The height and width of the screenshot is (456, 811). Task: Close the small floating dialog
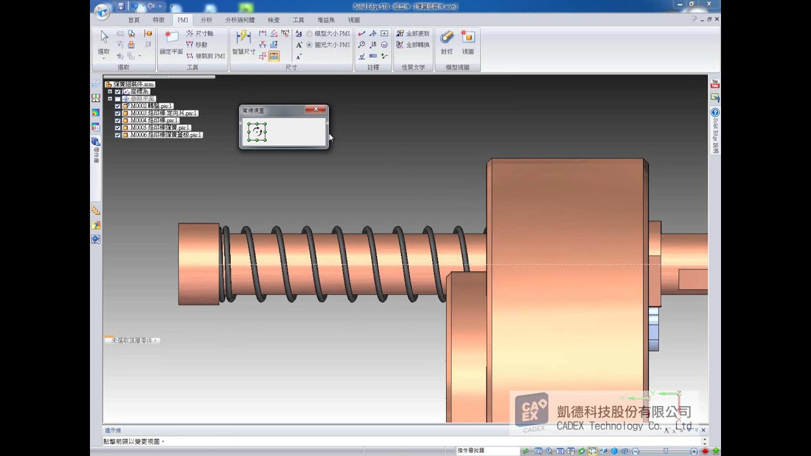point(316,110)
